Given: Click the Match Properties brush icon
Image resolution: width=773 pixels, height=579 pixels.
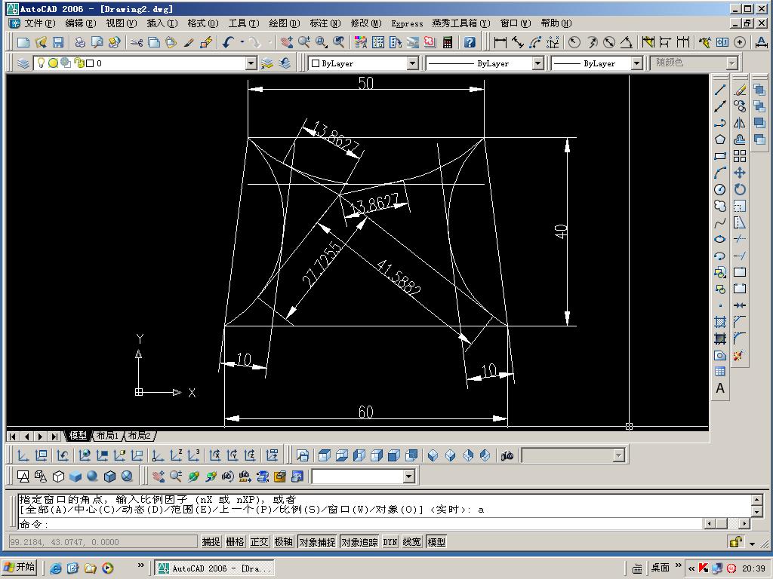Looking at the screenshot, I should click(189, 42).
